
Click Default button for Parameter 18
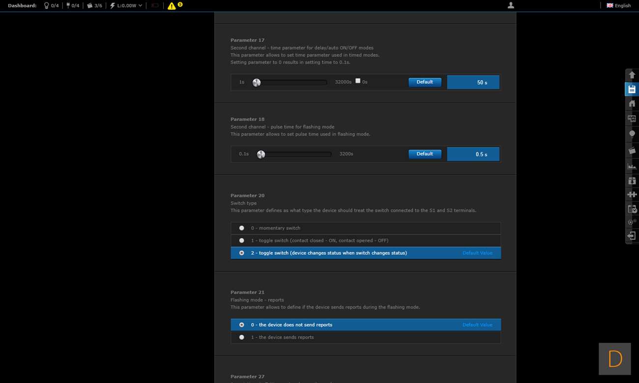[x=425, y=154]
